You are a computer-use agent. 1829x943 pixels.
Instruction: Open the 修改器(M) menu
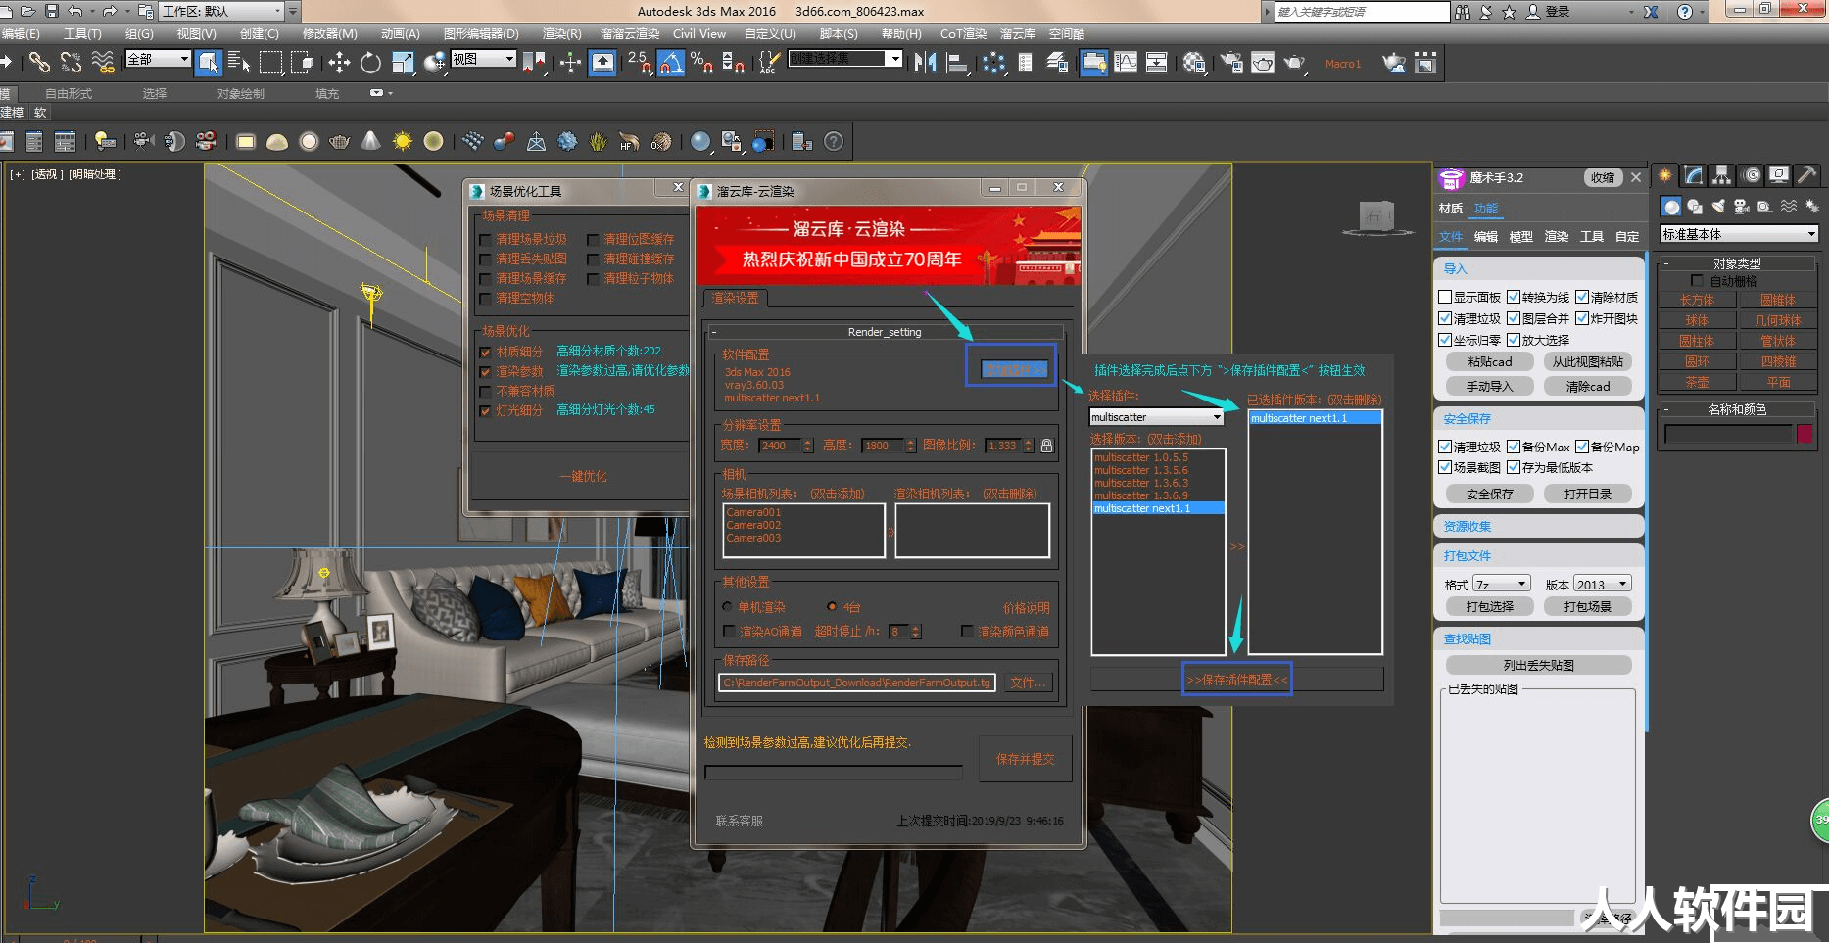click(x=329, y=33)
